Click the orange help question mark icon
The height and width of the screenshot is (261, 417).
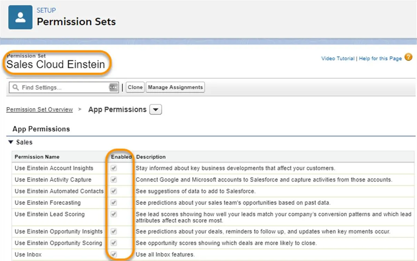[x=408, y=57]
